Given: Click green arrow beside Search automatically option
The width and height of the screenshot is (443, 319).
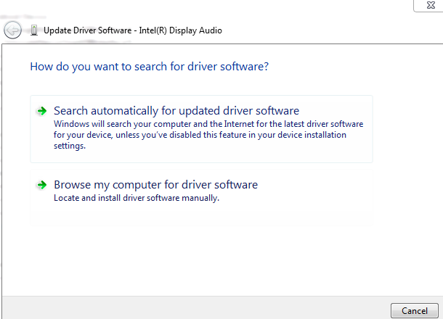Looking at the screenshot, I should pos(42,111).
